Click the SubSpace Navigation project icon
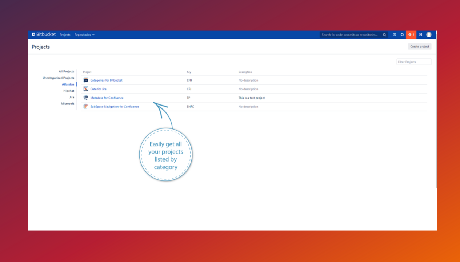This screenshot has height=262, width=460. (x=85, y=106)
